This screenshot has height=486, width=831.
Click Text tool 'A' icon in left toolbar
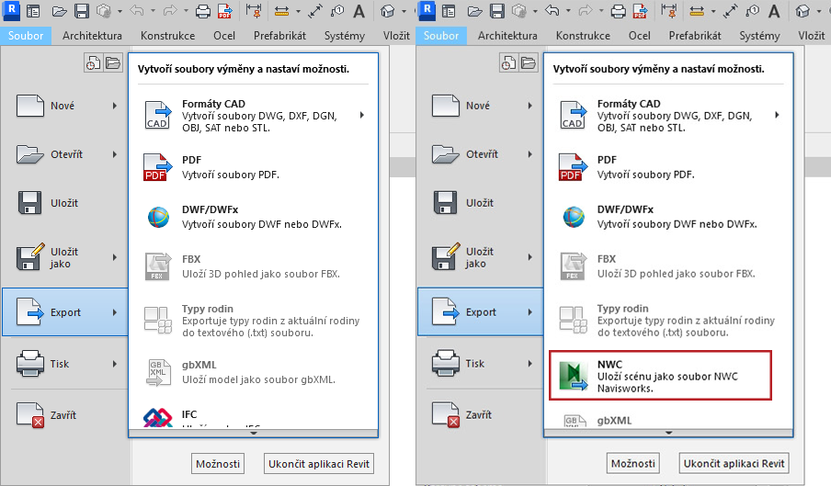tap(359, 12)
